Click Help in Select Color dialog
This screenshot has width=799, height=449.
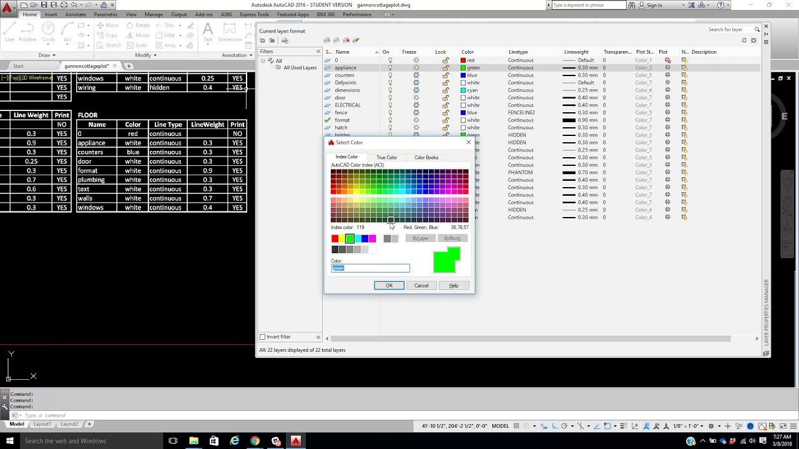point(454,286)
